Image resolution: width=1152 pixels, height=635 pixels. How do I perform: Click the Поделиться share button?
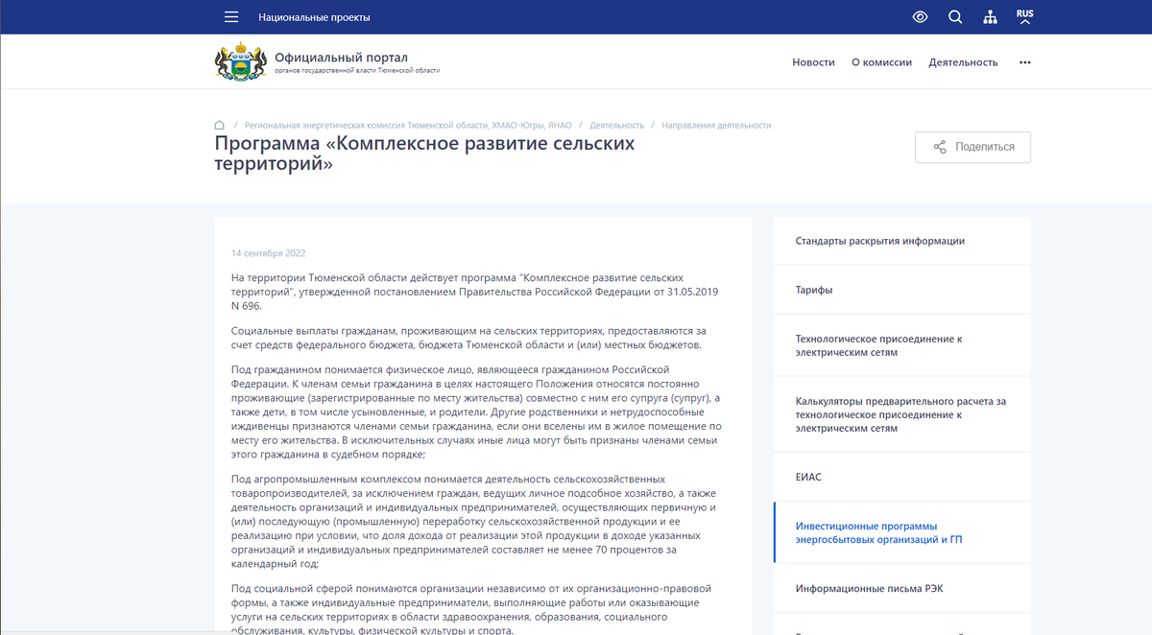click(972, 147)
